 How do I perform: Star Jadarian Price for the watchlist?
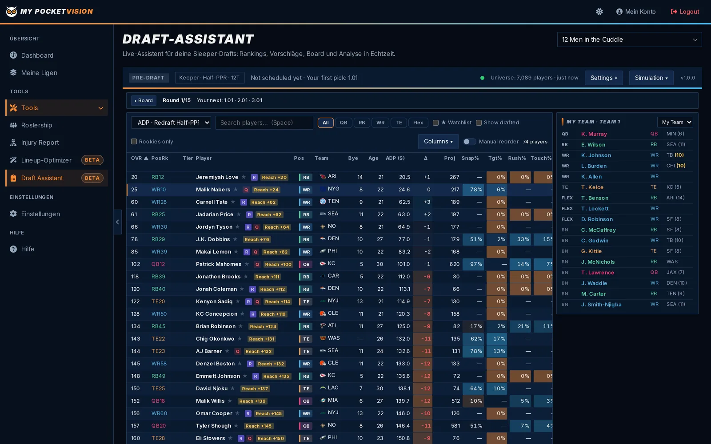pos(239,214)
